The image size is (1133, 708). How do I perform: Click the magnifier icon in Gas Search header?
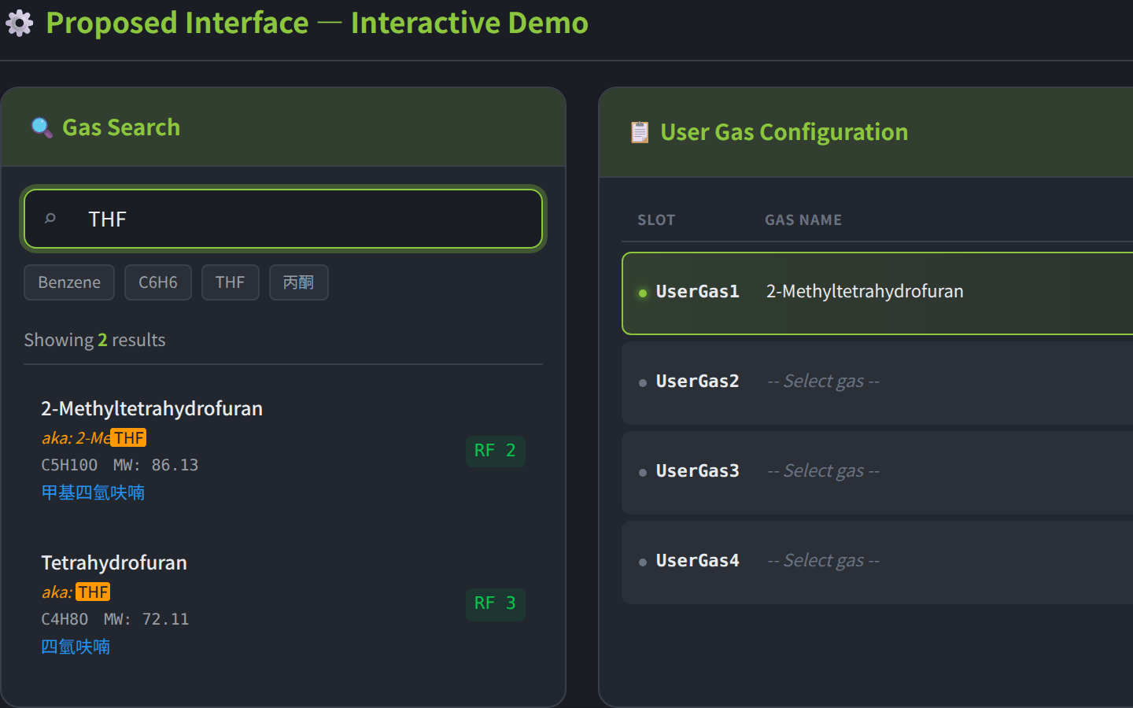tap(42, 127)
